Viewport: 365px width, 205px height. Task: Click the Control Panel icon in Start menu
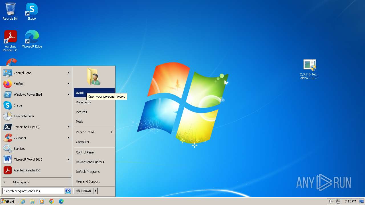[x=7, y=73]
